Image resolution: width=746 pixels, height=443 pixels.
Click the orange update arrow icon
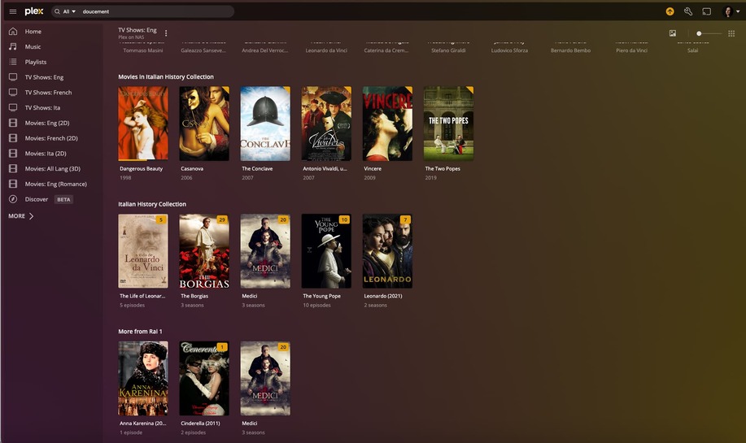(670, 11)
